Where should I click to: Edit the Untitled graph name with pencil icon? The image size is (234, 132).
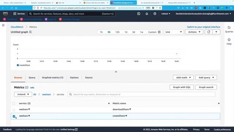(x=30, y=32)
